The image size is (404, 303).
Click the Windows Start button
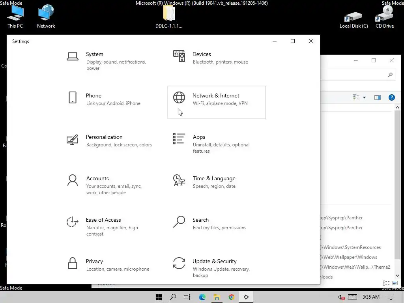tap(159, 297)
